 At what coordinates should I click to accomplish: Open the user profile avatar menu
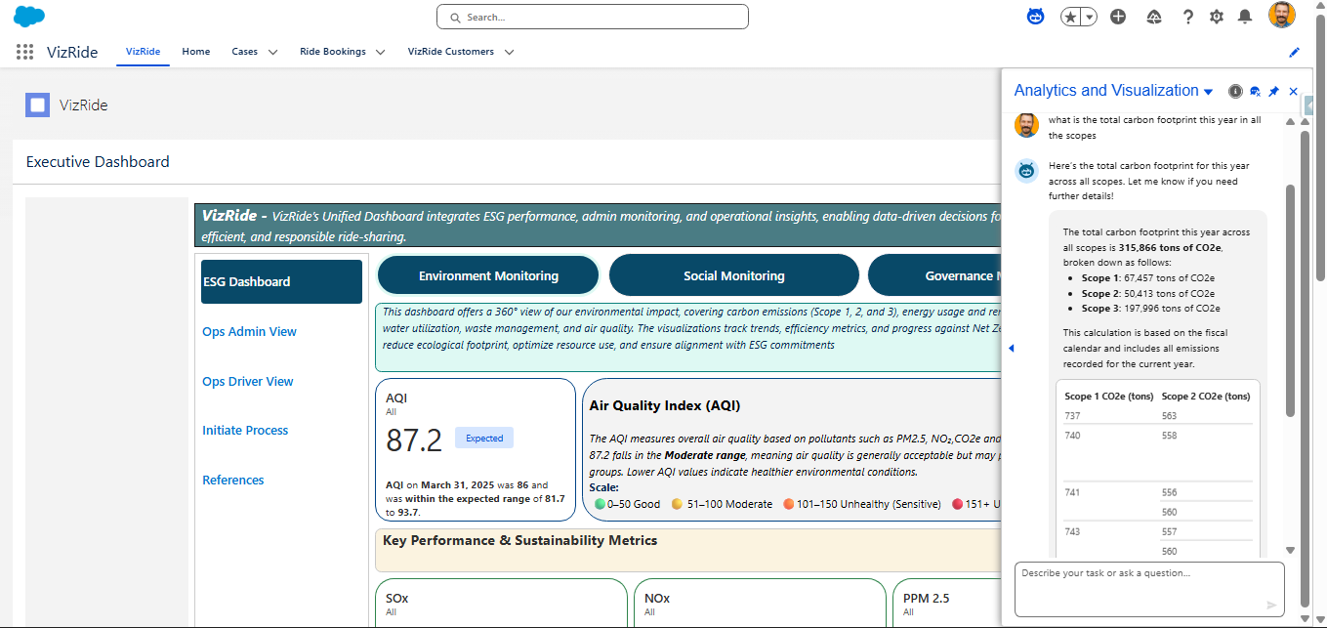coord(1281,16)
